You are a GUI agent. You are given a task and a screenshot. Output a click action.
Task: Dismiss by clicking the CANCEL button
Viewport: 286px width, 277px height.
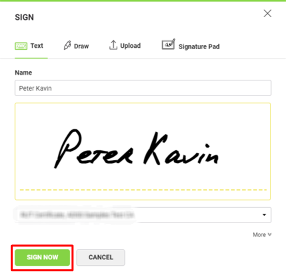click(101, 257)
